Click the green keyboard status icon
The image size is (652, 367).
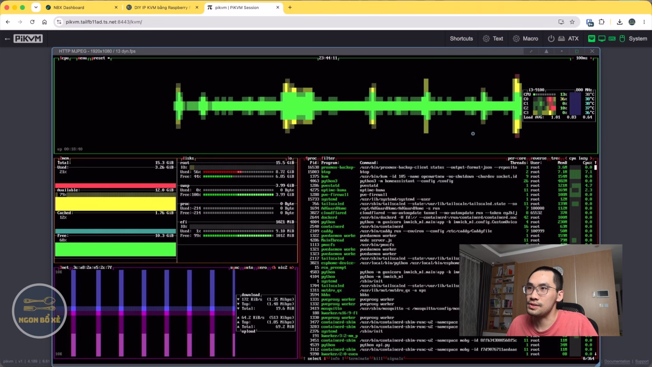(612, 39)
